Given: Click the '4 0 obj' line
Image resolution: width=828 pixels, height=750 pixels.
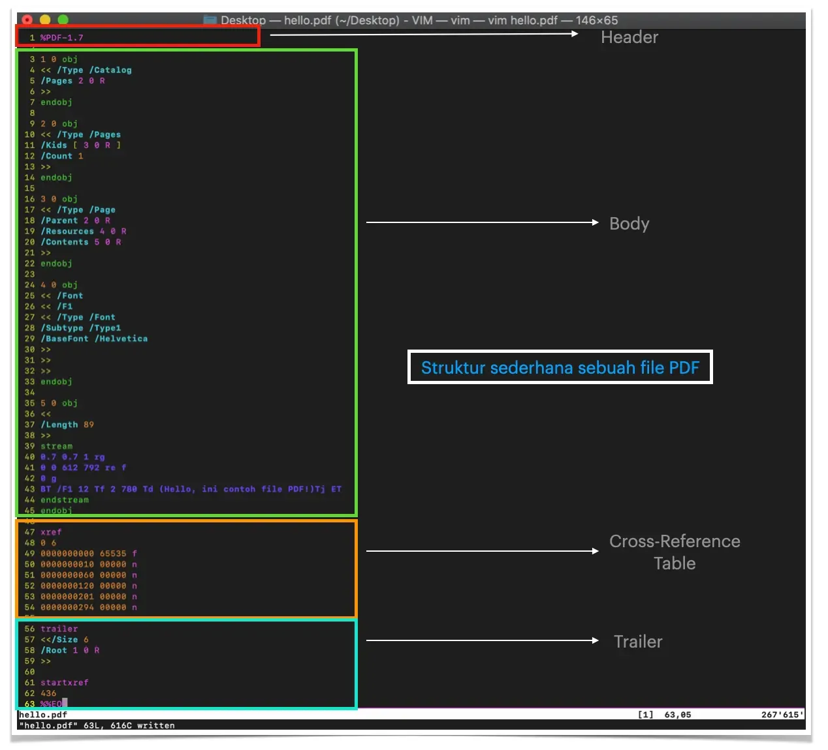Looking at the screenshot, I should click(x=59, y=285).
